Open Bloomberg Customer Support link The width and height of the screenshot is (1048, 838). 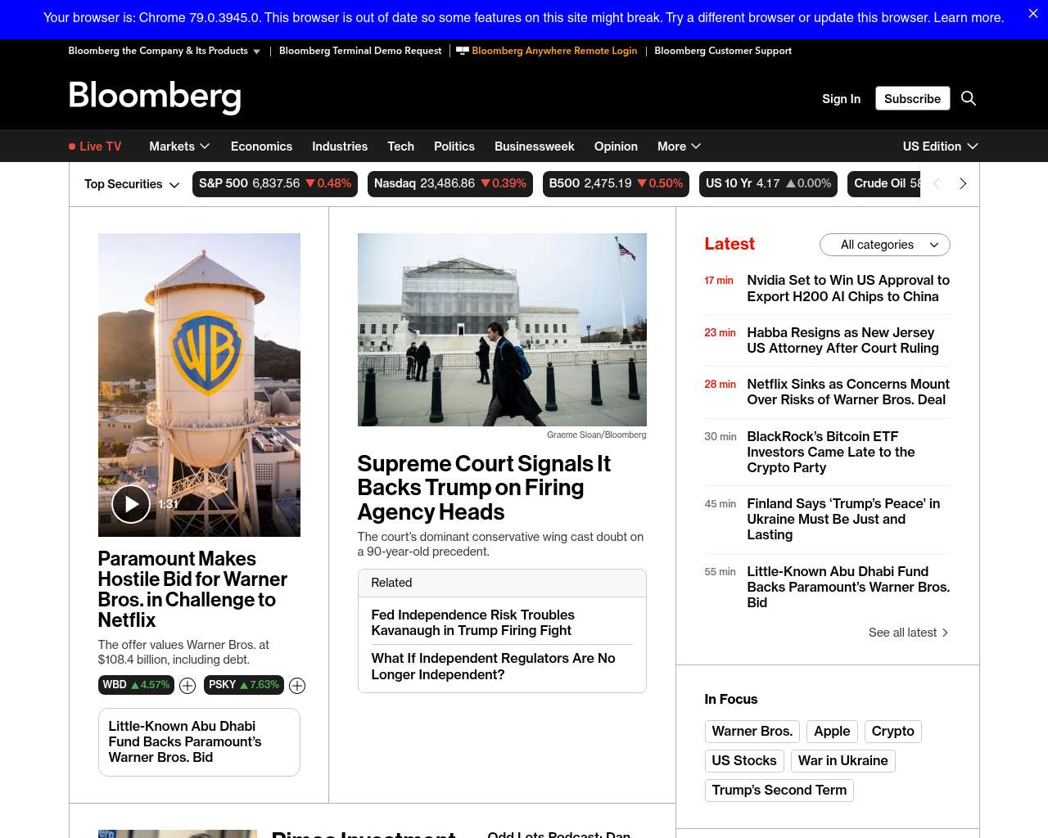(723, 51)
